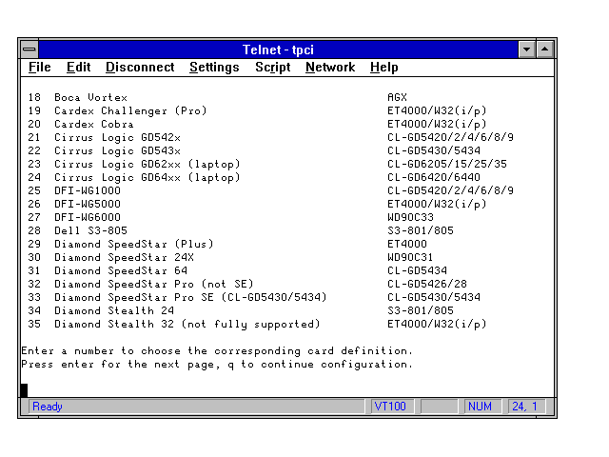The height and width of the screenshot is (457, 609).
Task: Open the Network menu
Action: [330, 68]
